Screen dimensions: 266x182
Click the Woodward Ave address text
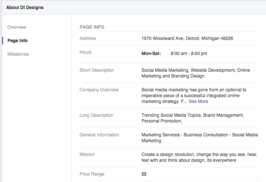click(187, 38)
